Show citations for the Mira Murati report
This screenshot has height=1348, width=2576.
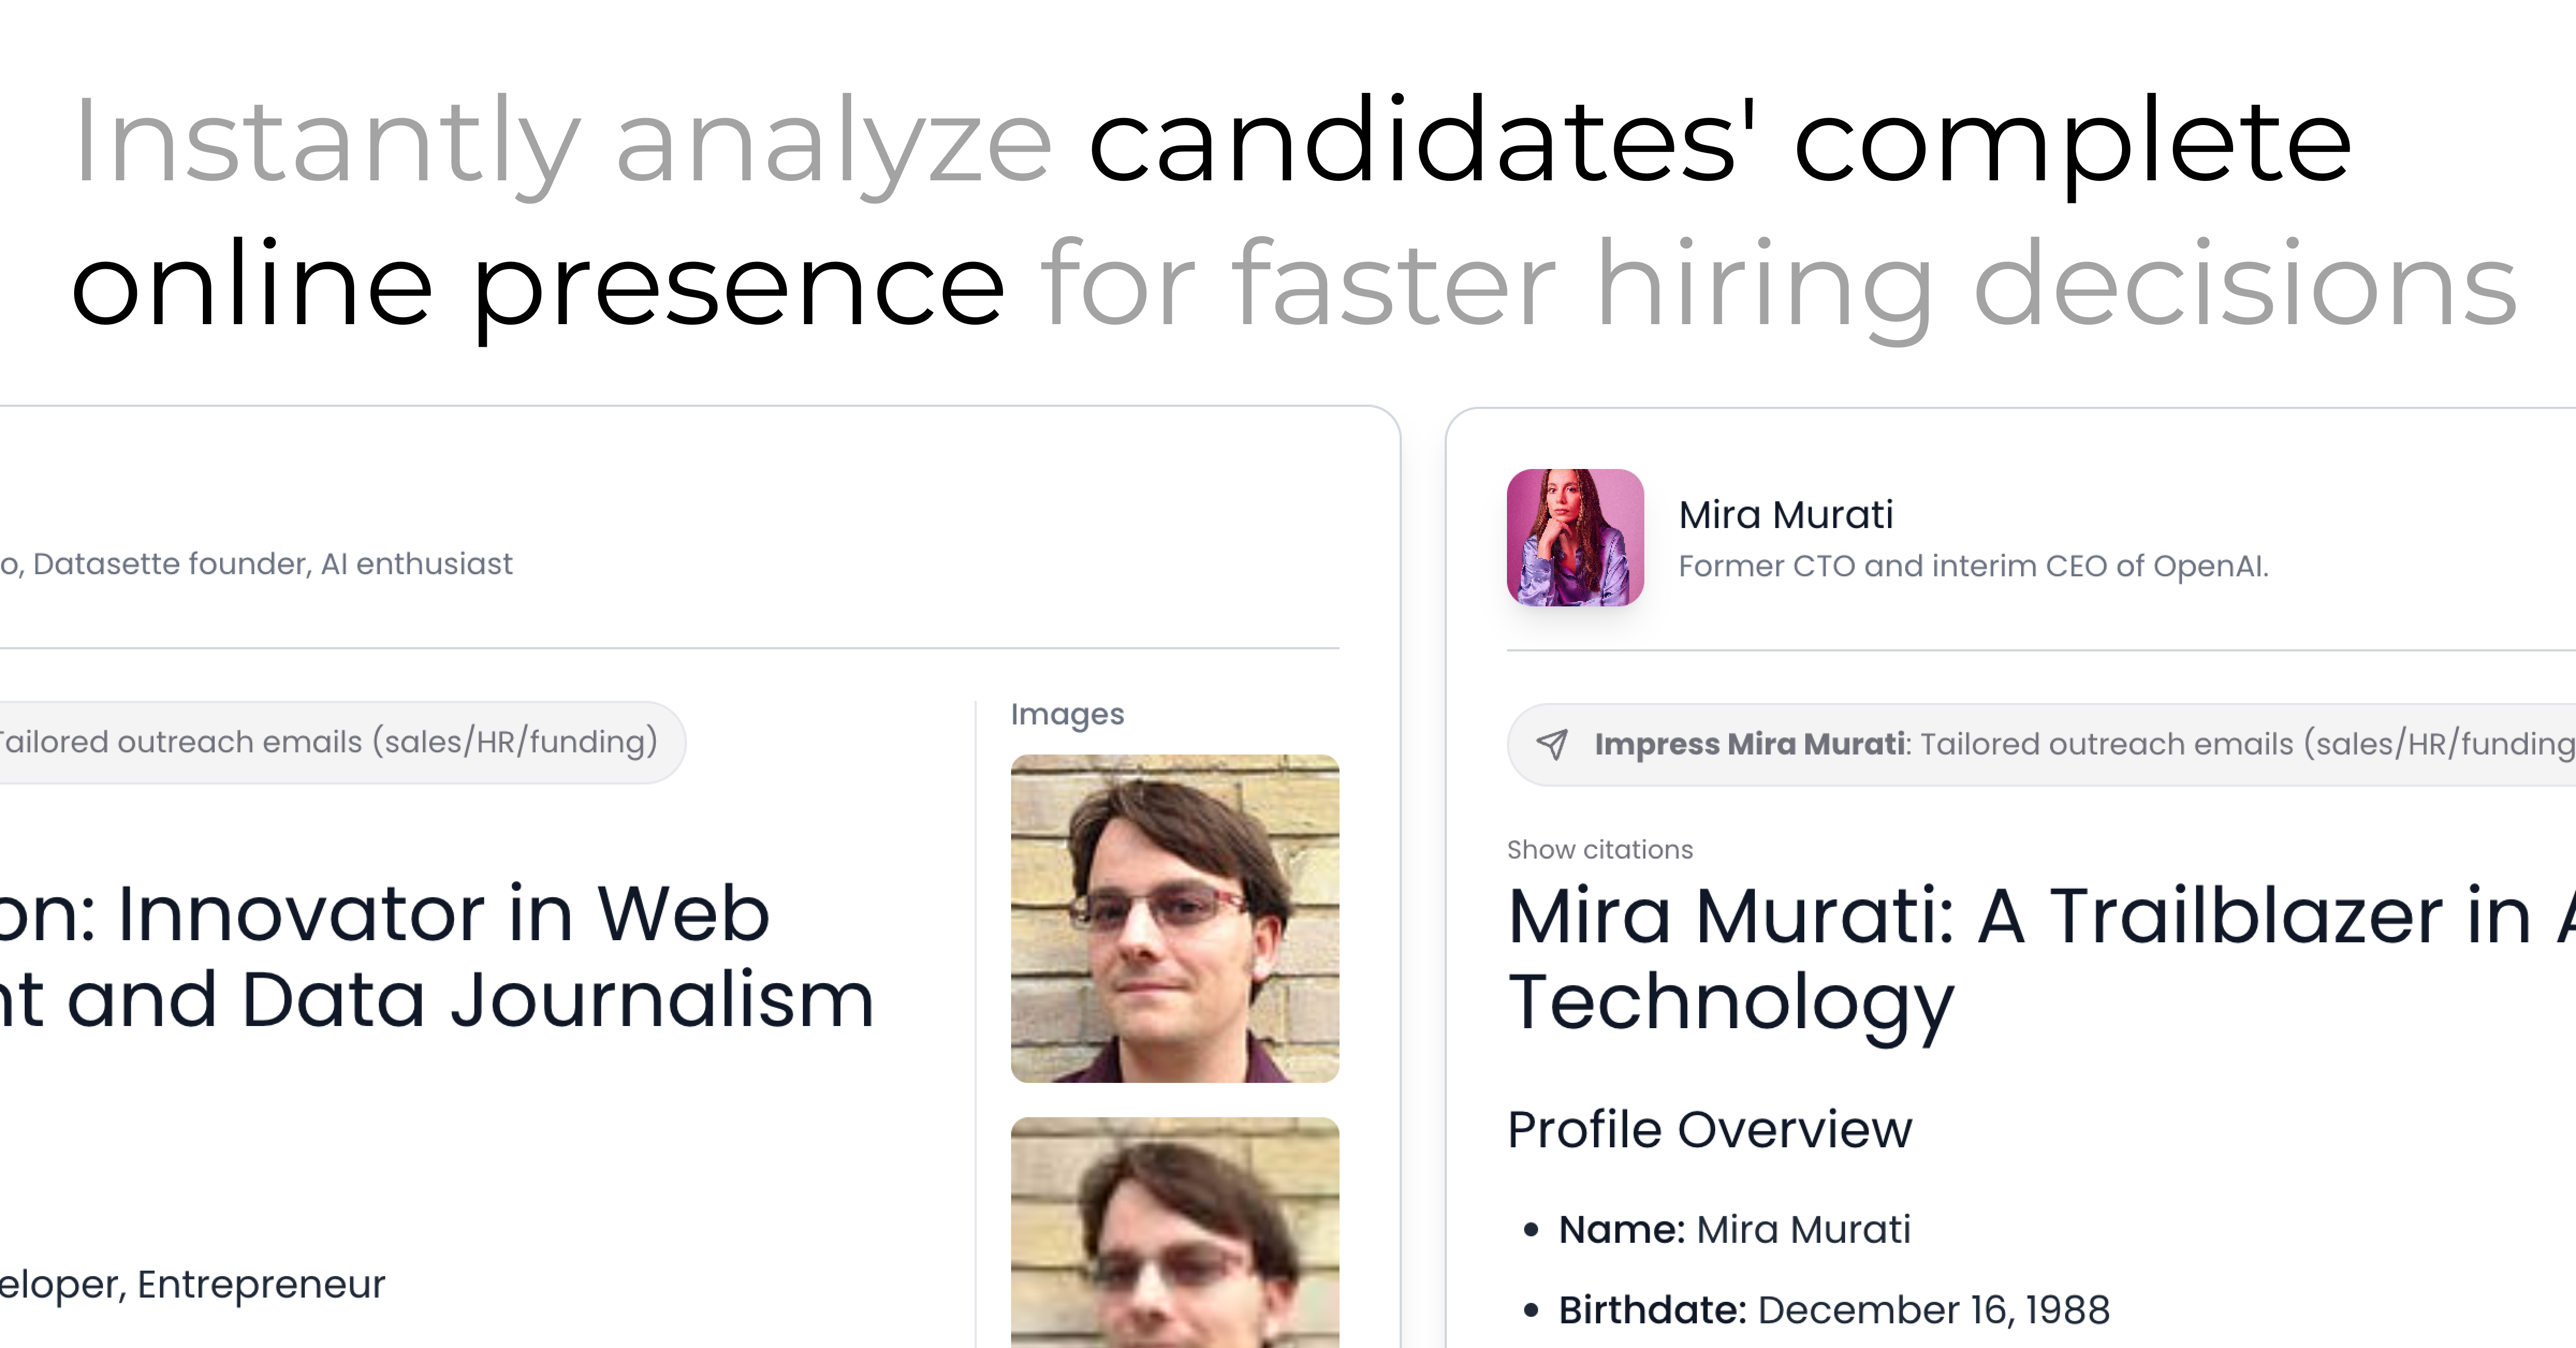click(1599, 850)
